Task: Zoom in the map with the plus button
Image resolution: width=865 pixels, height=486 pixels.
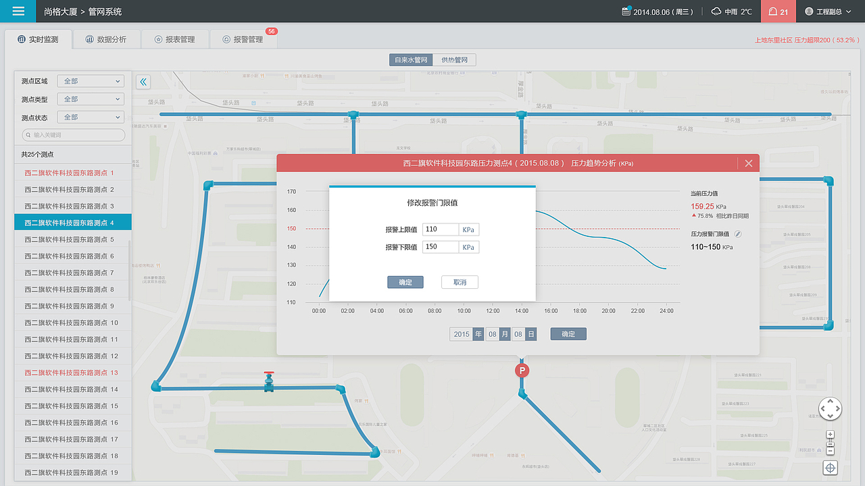Action: tap(831, 434)
